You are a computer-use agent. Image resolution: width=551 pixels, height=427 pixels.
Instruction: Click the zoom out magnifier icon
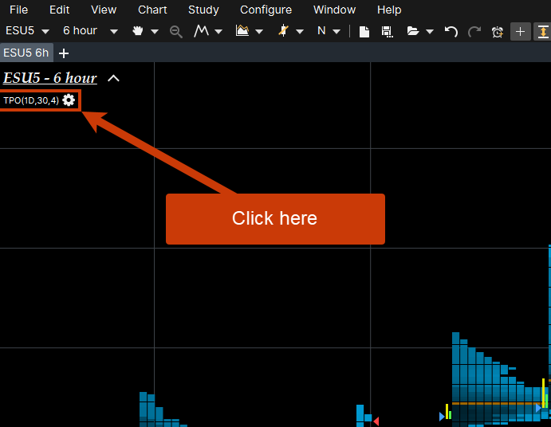pyautogui.click(x=176, y=31)
